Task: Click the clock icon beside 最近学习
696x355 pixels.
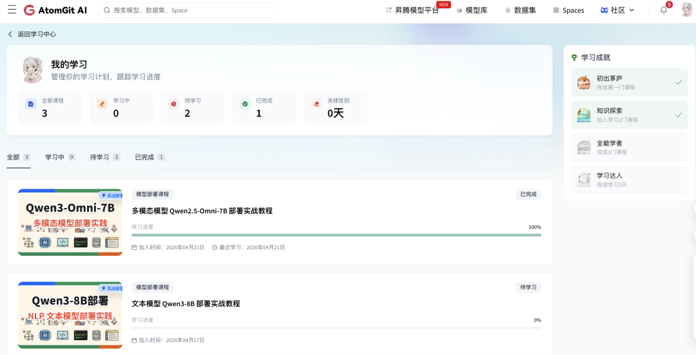Action: (x=215, y=247)
